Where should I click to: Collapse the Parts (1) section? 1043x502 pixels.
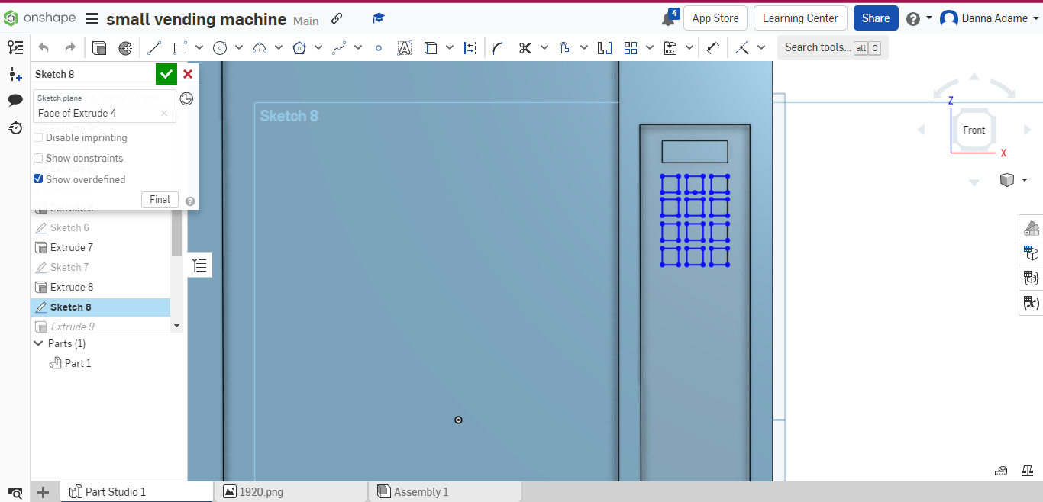(38, 343)
